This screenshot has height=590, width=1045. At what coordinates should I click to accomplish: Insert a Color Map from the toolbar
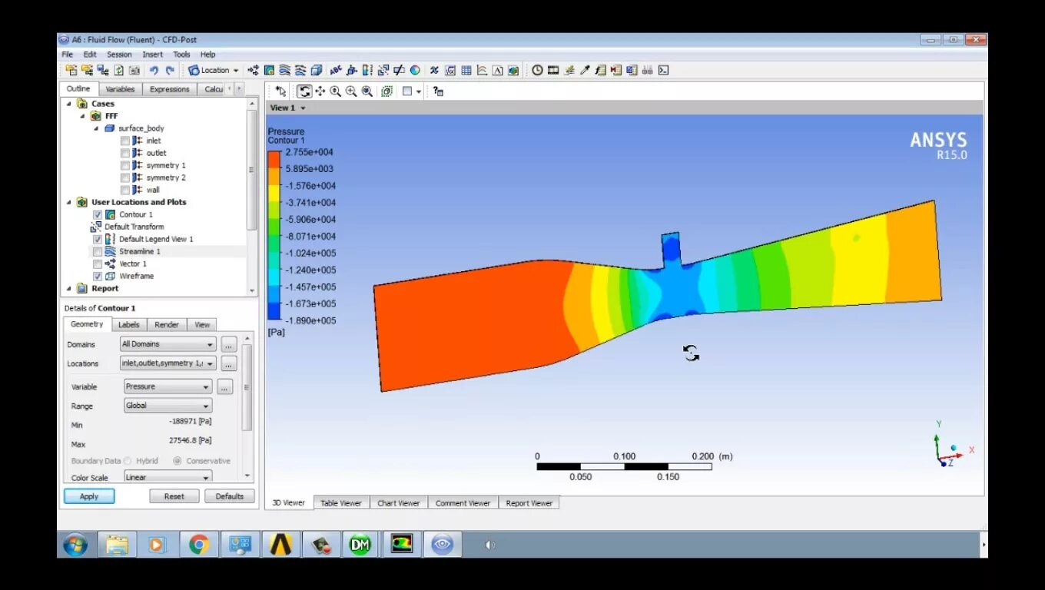415,70
